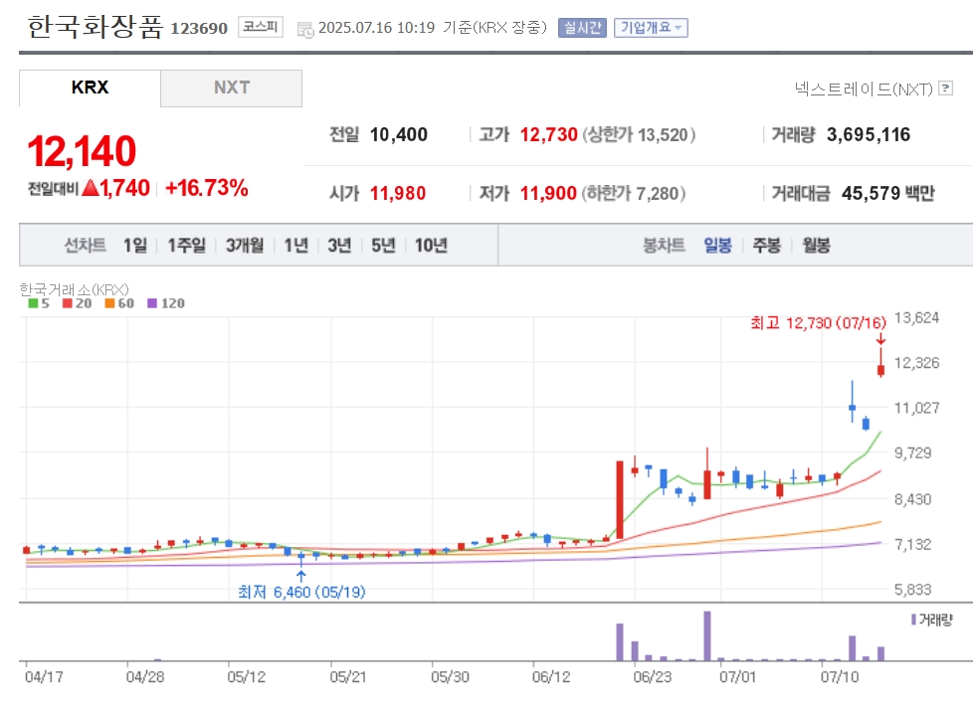The image size is (973, 710).
Task: Show the 3개월 line chart
Action: pos(245,246)
